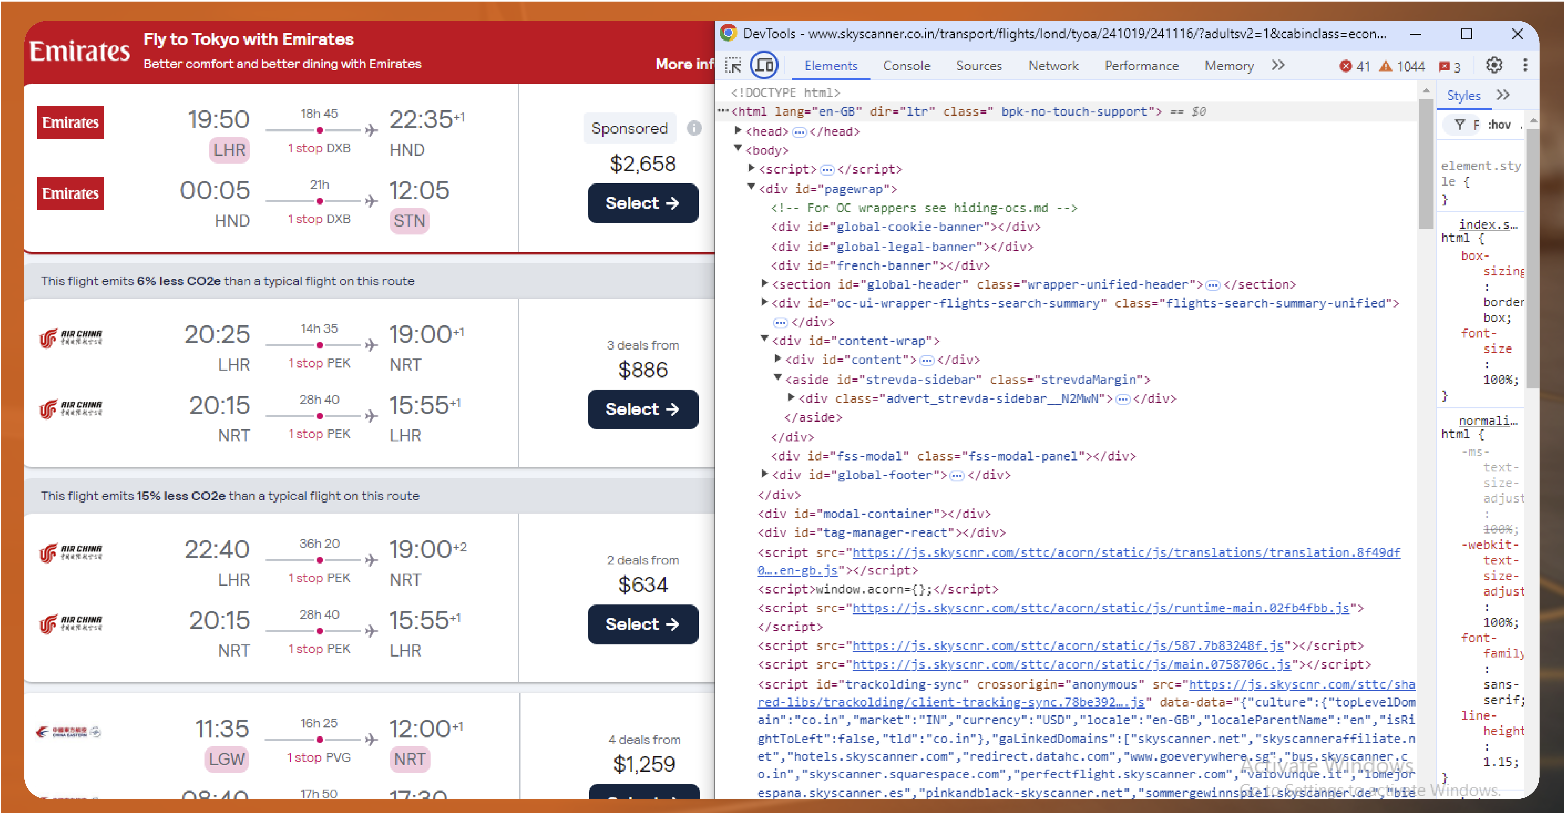Click the Emirates logo on 00:05 flight
1564x813 pixels.
point(71,194)
